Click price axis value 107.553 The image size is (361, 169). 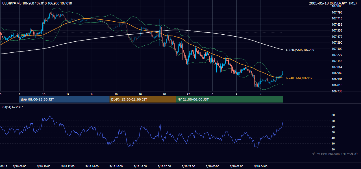tap(338, 30)
